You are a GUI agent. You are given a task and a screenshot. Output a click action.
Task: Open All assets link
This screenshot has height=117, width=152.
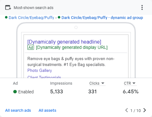point(47,110)
